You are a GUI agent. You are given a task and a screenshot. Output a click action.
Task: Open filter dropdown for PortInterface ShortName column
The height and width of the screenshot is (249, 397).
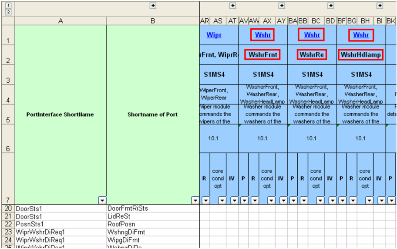point(102,200)
